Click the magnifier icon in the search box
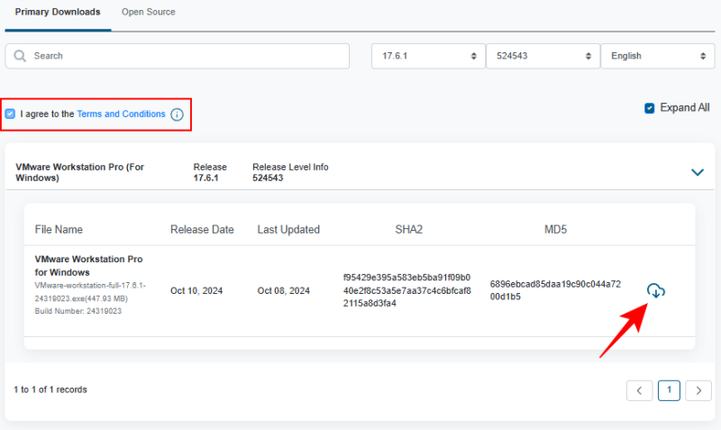721x430 pixels. click(20, 56)
